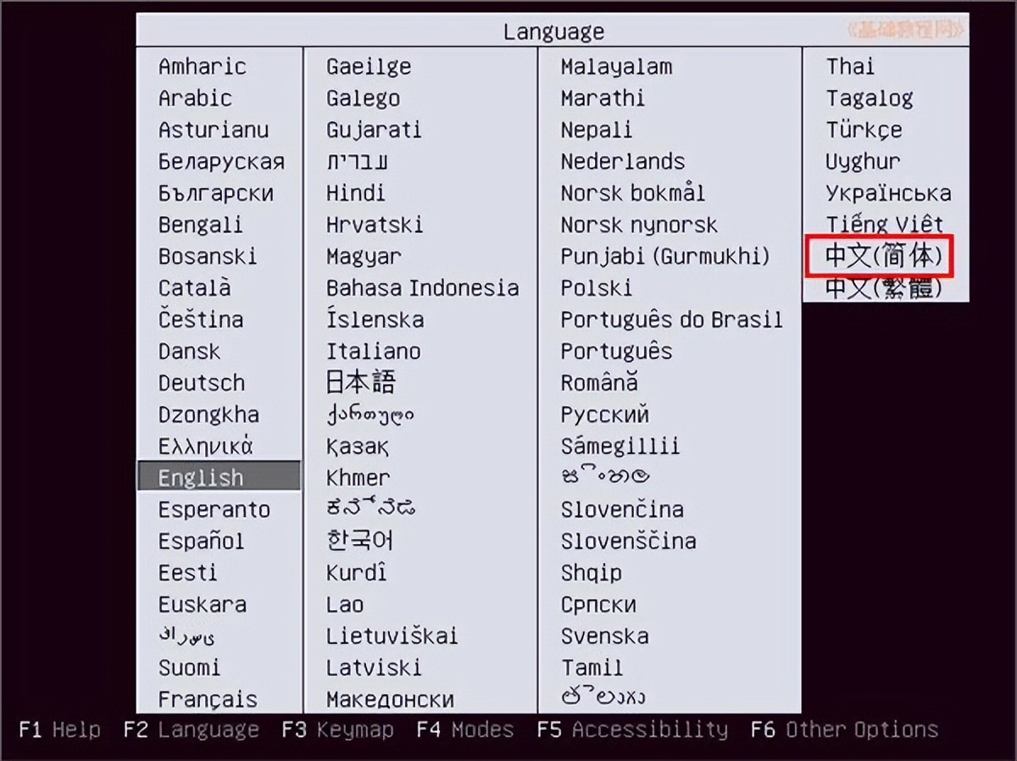
Task: Select 中文(繁體) in the last column
Action: click(876, 288)
